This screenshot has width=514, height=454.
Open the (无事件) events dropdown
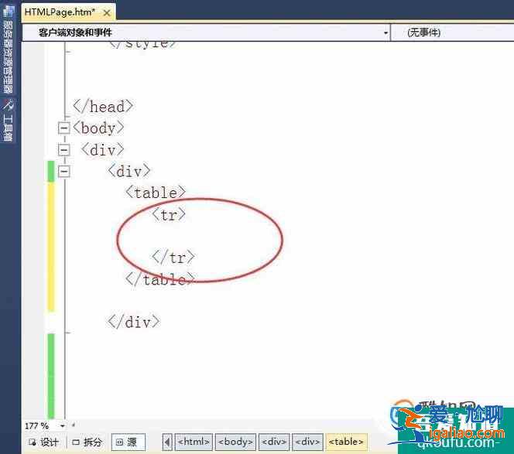453,32
